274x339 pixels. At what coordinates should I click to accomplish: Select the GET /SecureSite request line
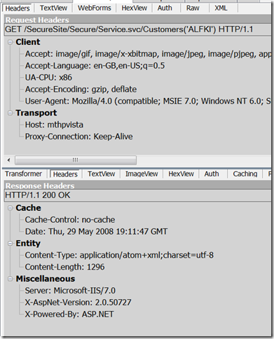(138, 29)
